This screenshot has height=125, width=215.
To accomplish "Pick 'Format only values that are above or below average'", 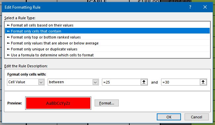I will click(x=107, y=43).
